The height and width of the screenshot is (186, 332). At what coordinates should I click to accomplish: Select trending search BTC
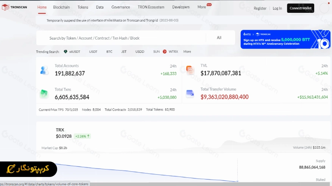pyautogui.click(x=109, y=52)
